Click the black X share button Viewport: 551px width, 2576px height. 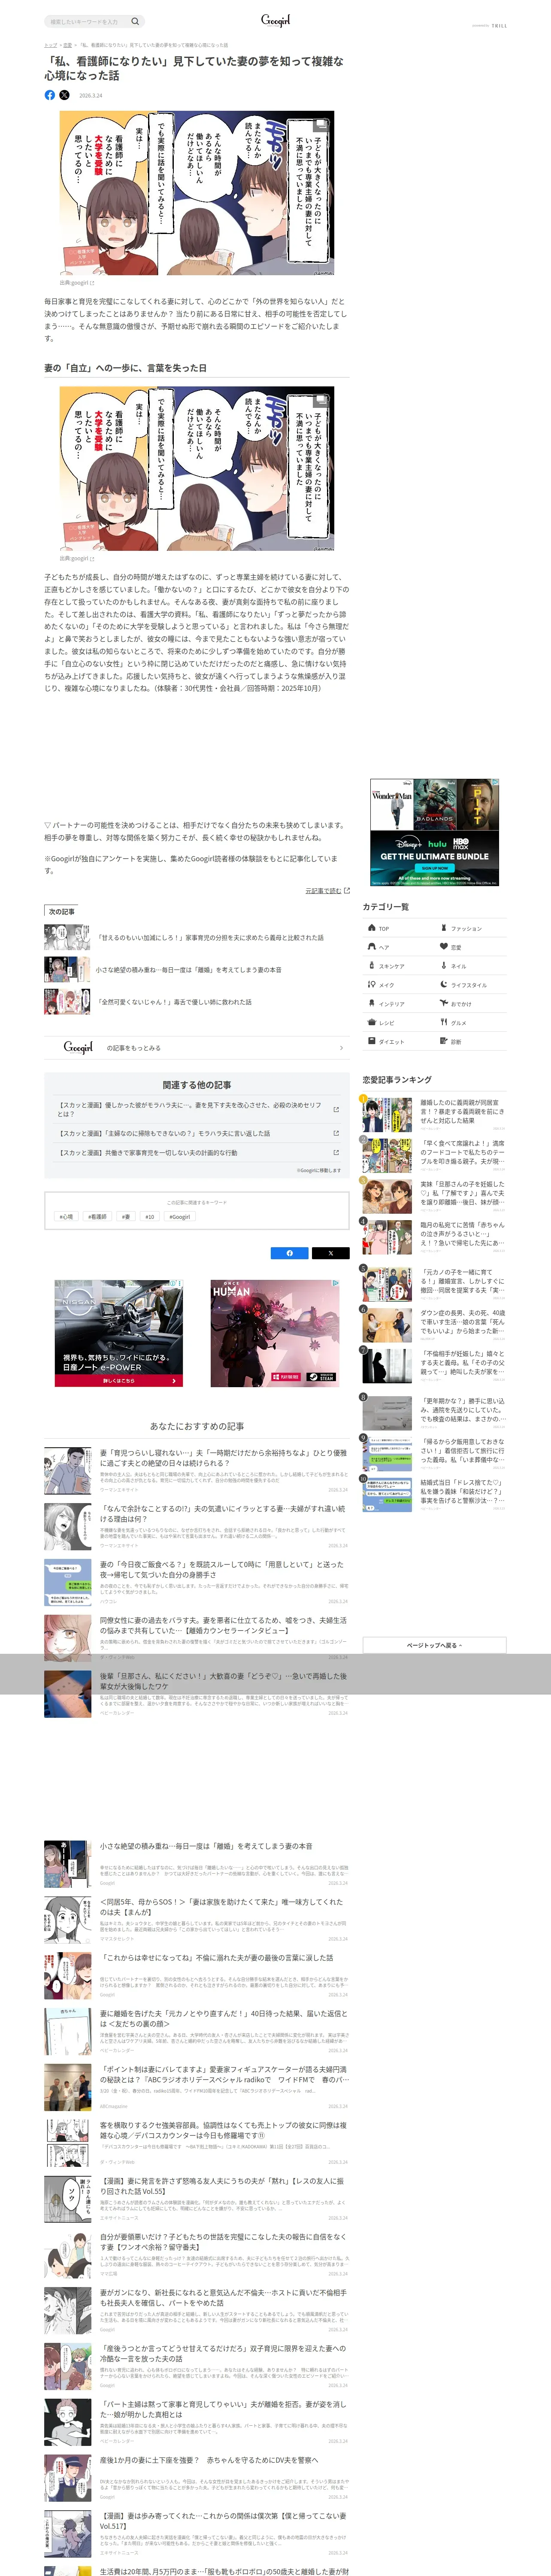pyautogui.click(x=330, y=1253)
